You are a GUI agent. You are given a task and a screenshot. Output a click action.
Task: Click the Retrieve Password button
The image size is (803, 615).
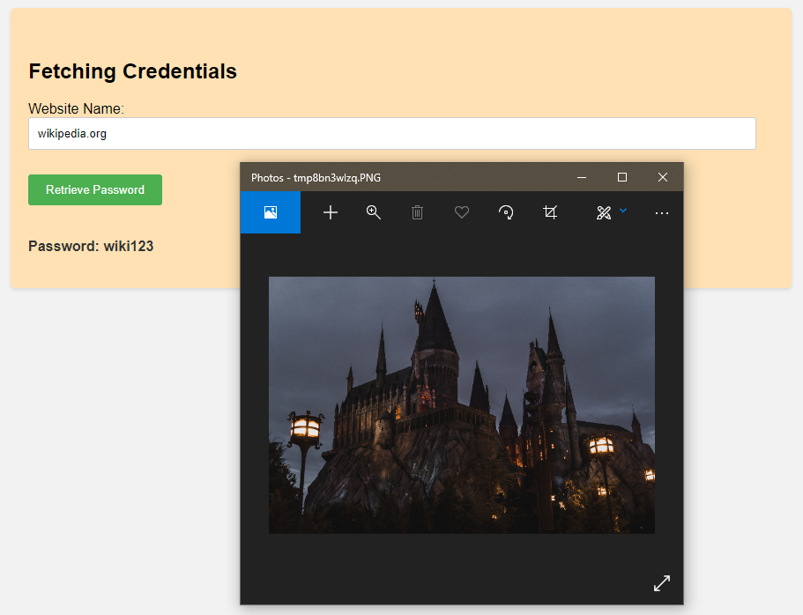pyautogui.click(x=95, y=190)
